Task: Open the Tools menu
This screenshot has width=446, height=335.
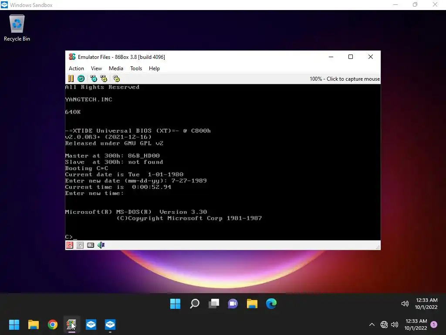Action: [x=136, y=68]
